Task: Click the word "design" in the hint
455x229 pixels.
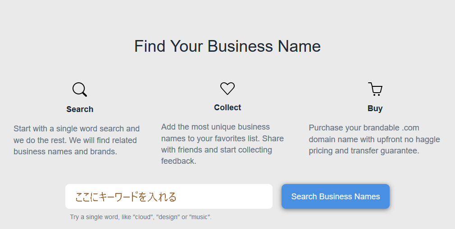Action: [x=168, y=217]
